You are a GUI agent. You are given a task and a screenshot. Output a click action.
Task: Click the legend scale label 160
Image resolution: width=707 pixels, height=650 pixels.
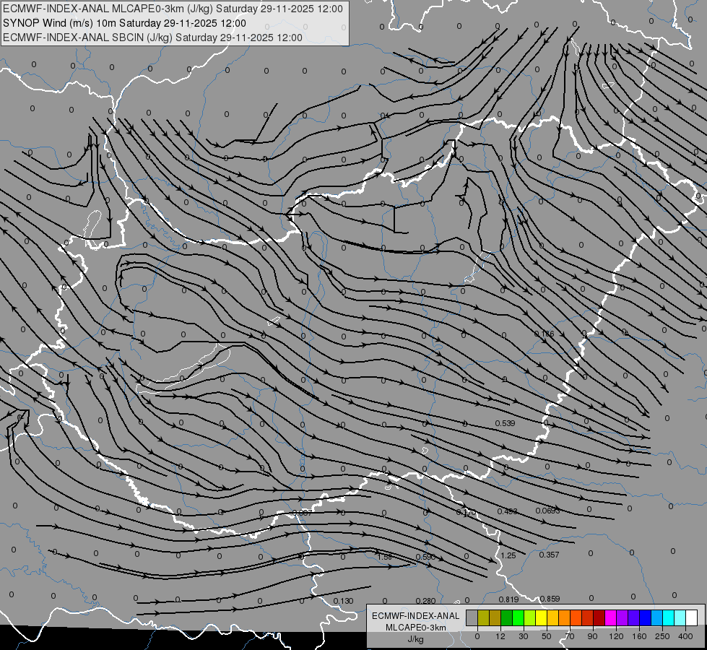point(639,636)
